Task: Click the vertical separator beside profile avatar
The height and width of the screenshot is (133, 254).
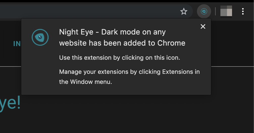Action: point(215,11)
